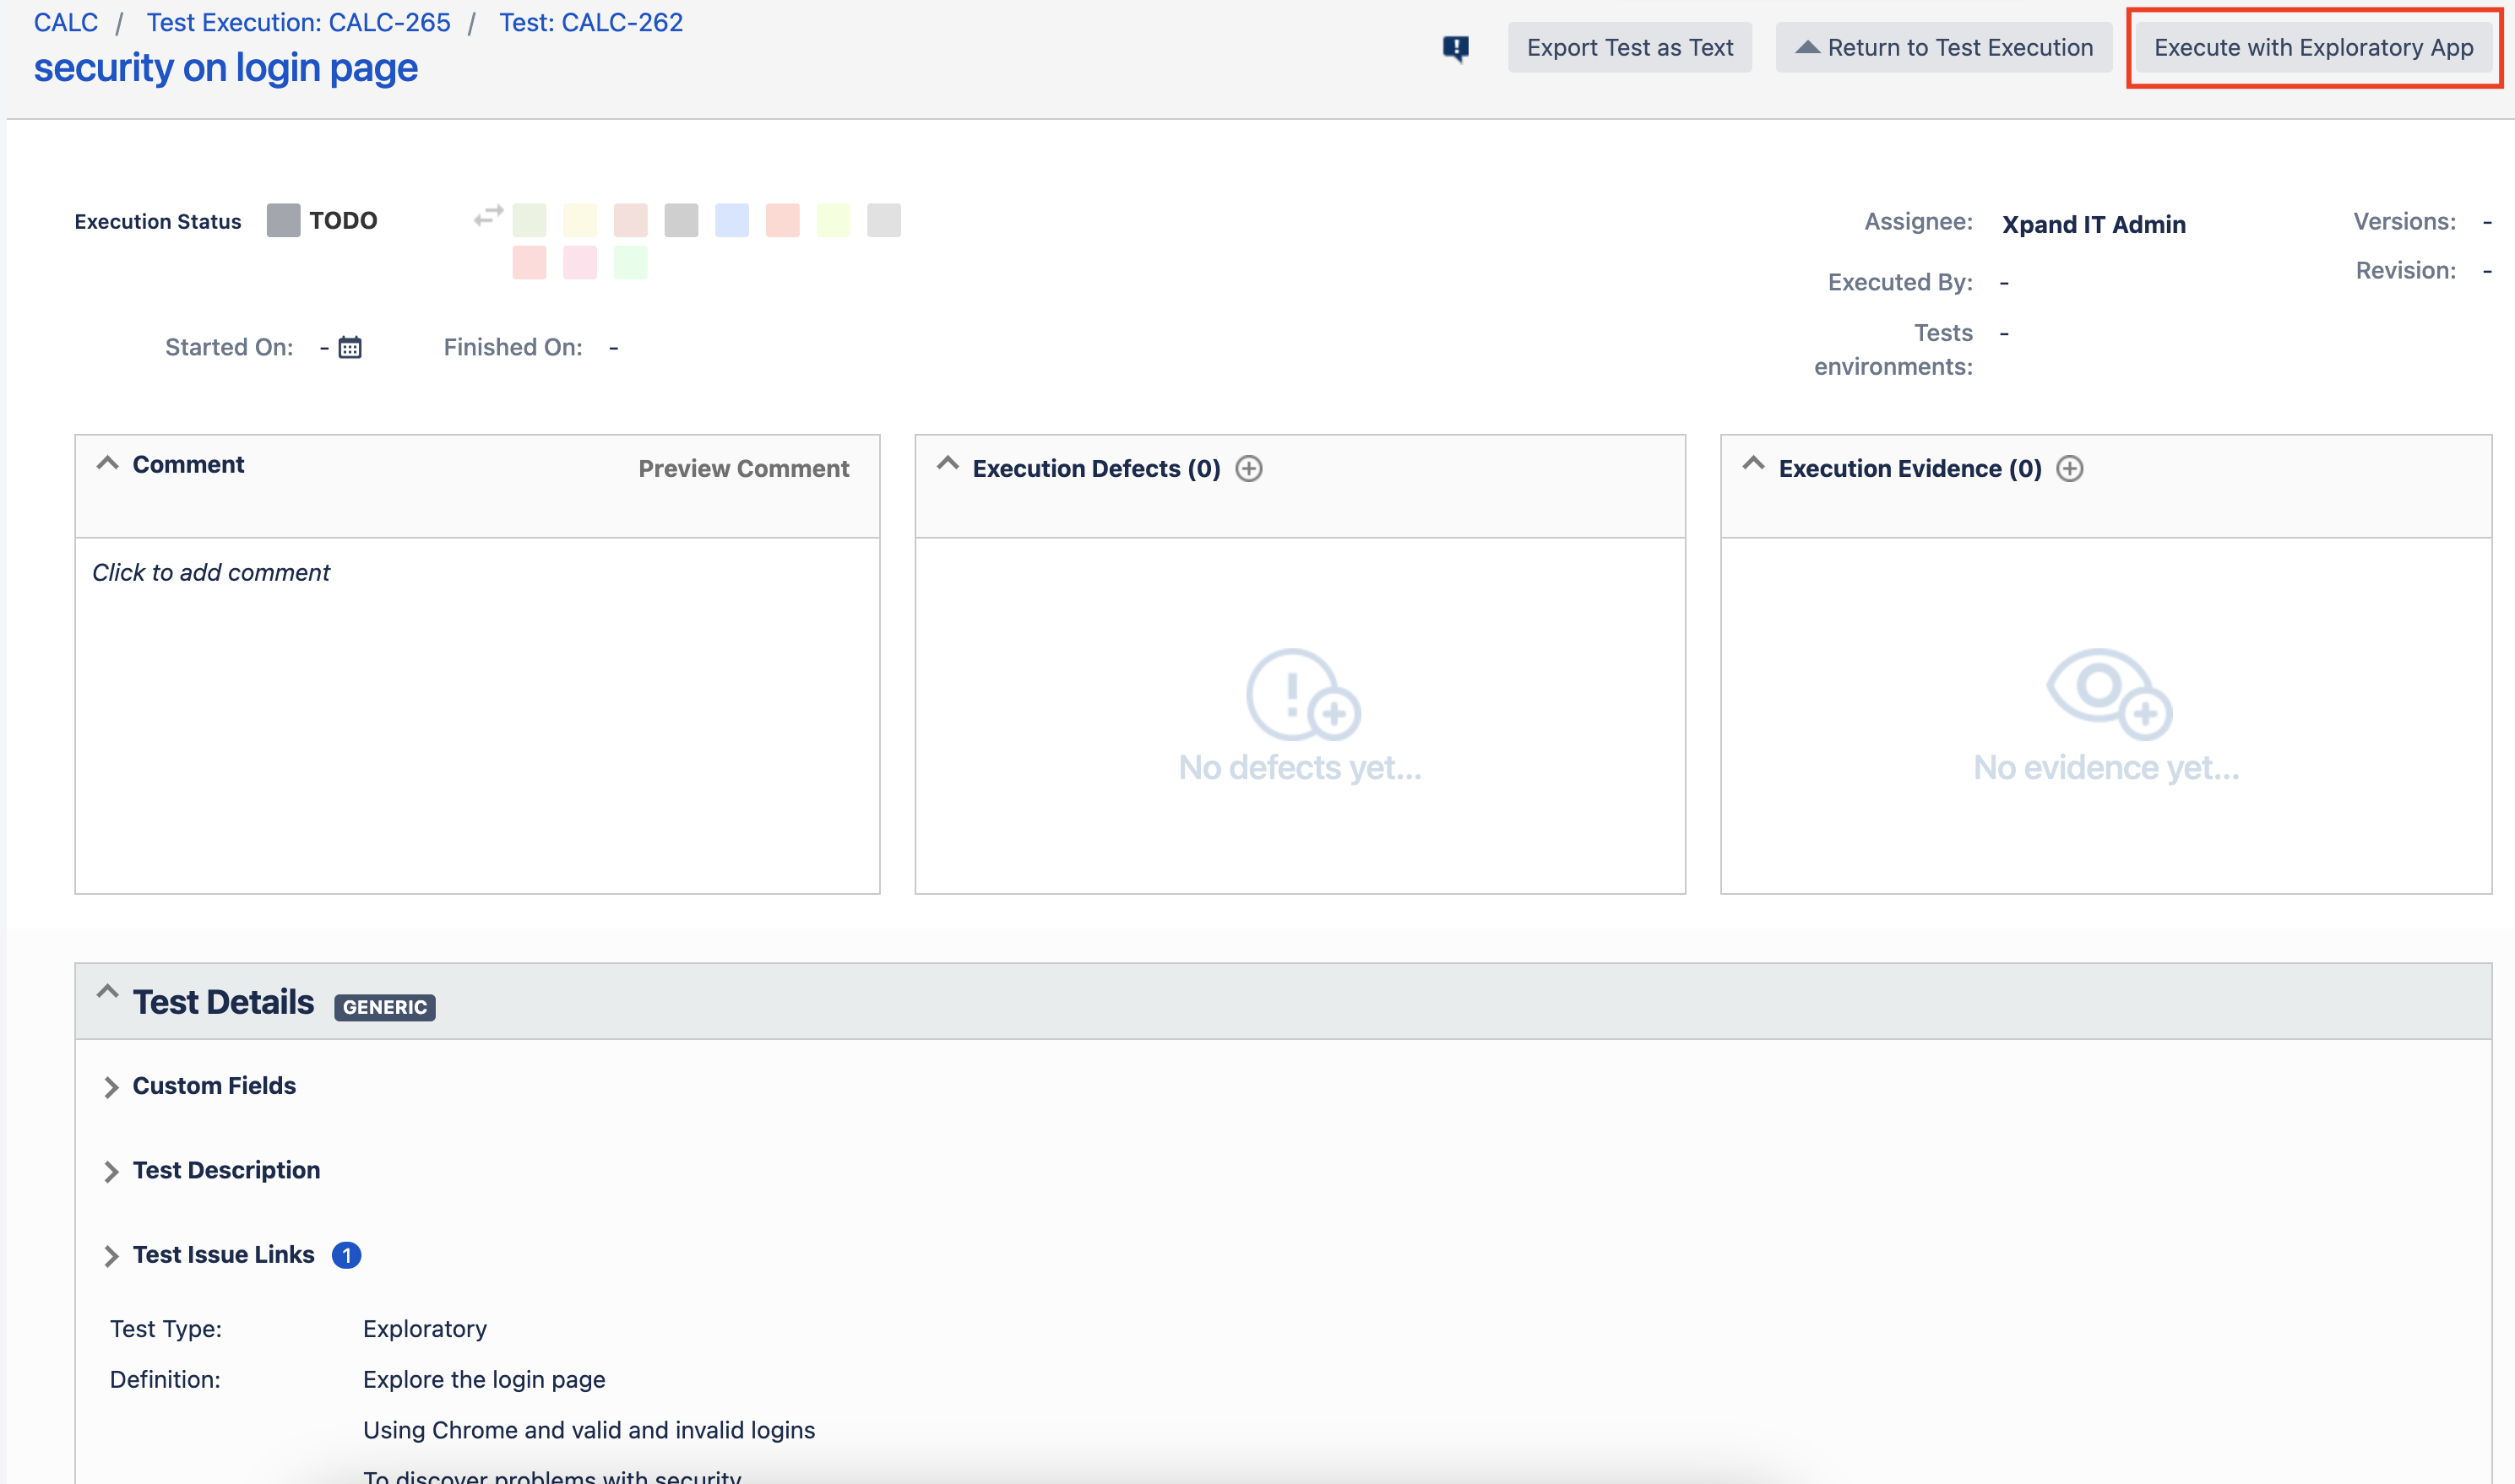
Task: Launch Execute with Exploratory App
Action: 2313,47
